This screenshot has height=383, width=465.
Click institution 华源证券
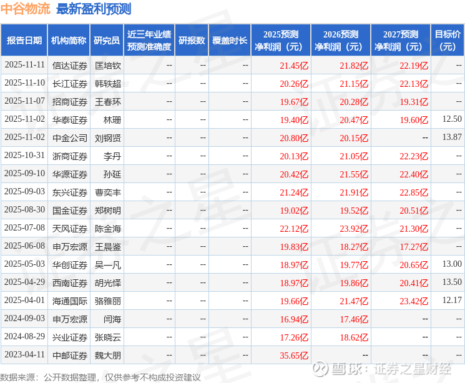point(70,174)
